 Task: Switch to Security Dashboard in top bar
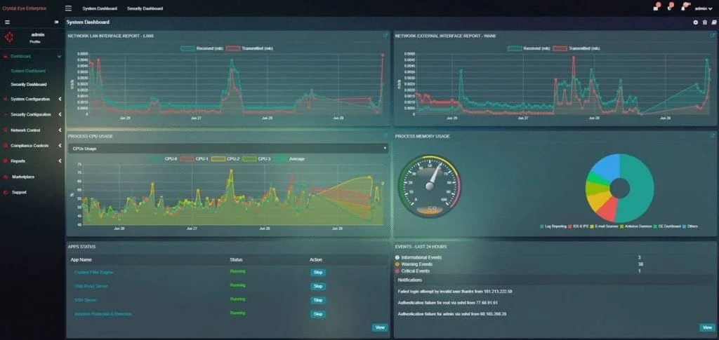tap(145, 8)
